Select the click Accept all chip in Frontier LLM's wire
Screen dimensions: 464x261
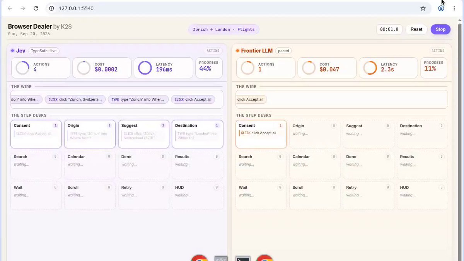click(x=251, y=99)
